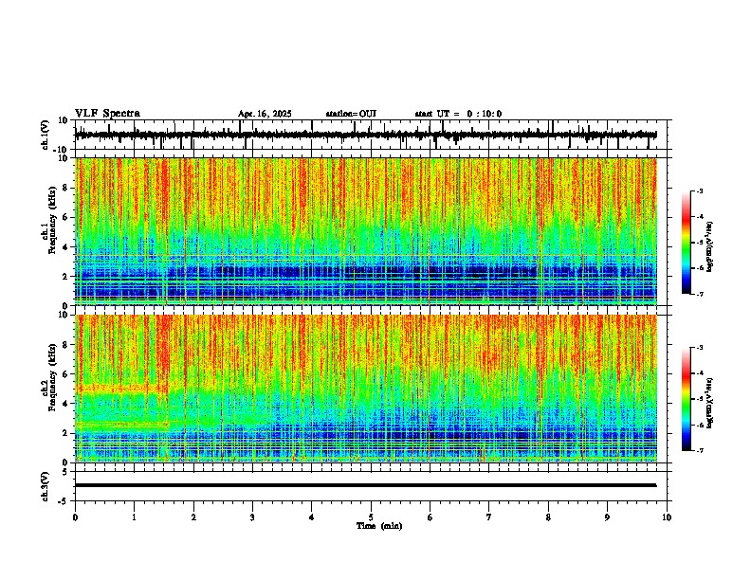This screenshot has height=580, width=751.
Task: Click the ch.1(V) waveform axis label
Action: (46, 135)
